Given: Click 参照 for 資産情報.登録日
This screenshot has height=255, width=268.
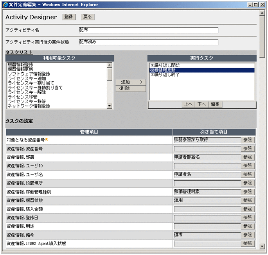Looking at the screenshot, I should (248, 217).
